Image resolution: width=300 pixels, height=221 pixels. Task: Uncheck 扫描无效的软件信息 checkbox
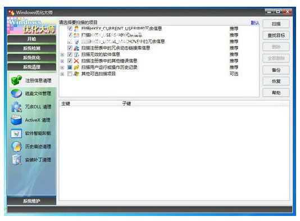(70, 55)
